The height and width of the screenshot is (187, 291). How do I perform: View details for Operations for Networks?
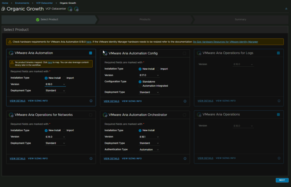click(17, 158)
